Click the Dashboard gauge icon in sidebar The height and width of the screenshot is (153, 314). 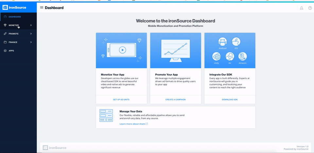coord(5,17)
